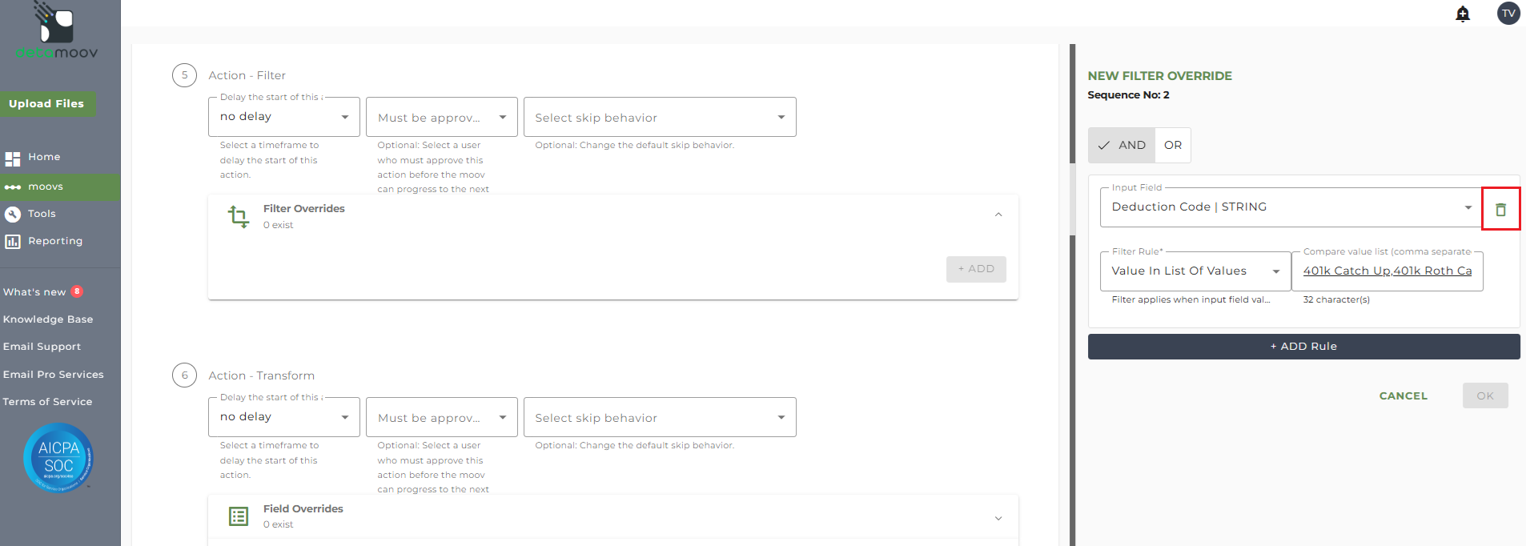
Task: Expand the Field Overrides panel
Action: 998,518
